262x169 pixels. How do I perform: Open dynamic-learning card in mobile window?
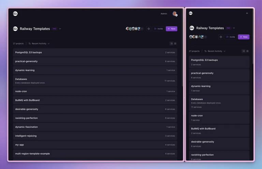point(219,88)
